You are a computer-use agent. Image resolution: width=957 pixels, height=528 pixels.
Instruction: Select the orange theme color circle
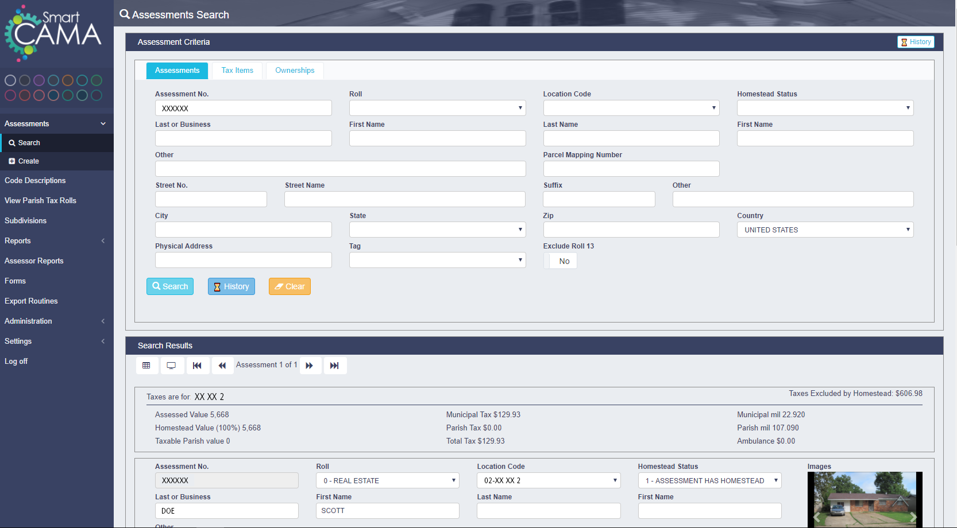(x=68, y=80)
